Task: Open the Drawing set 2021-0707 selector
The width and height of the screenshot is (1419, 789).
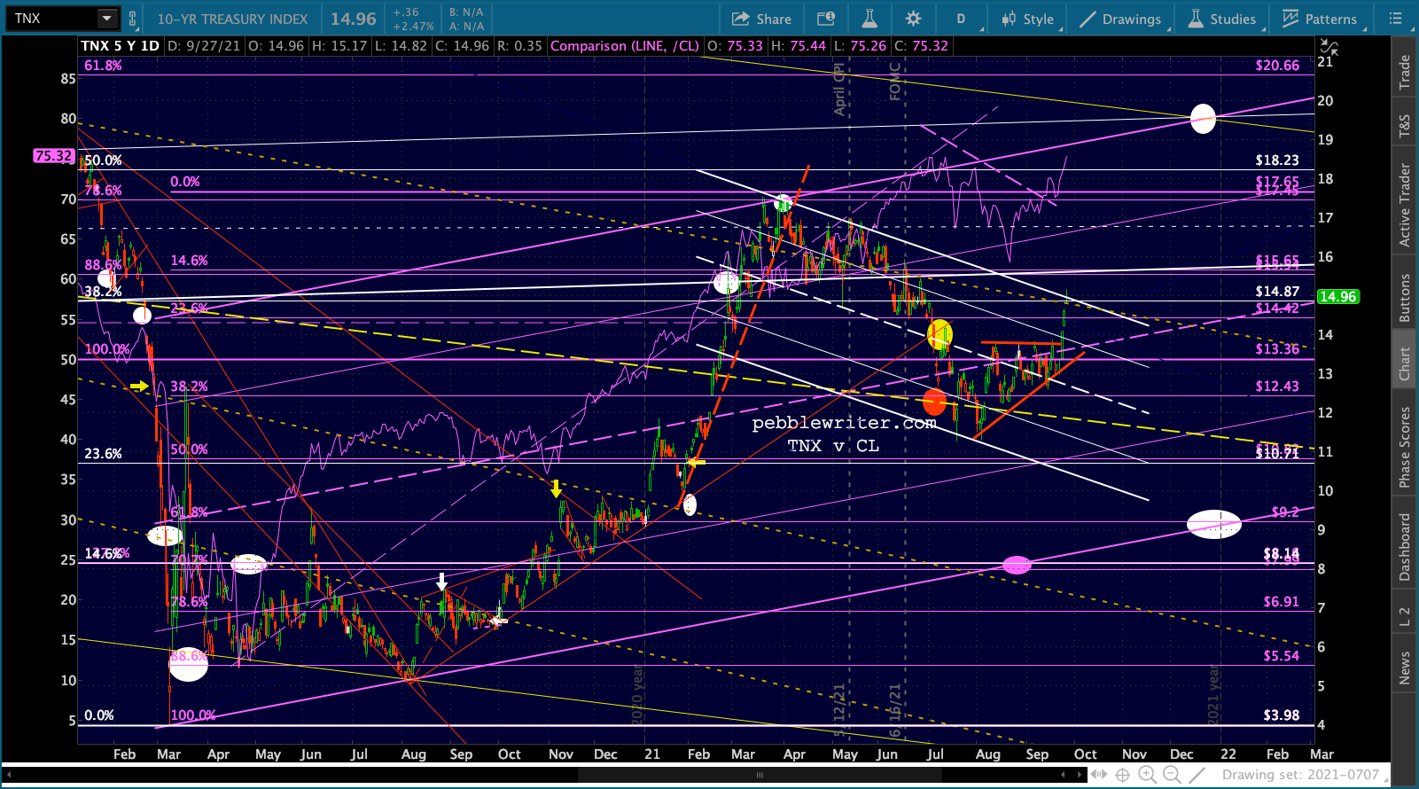Action: point(1300,775)
